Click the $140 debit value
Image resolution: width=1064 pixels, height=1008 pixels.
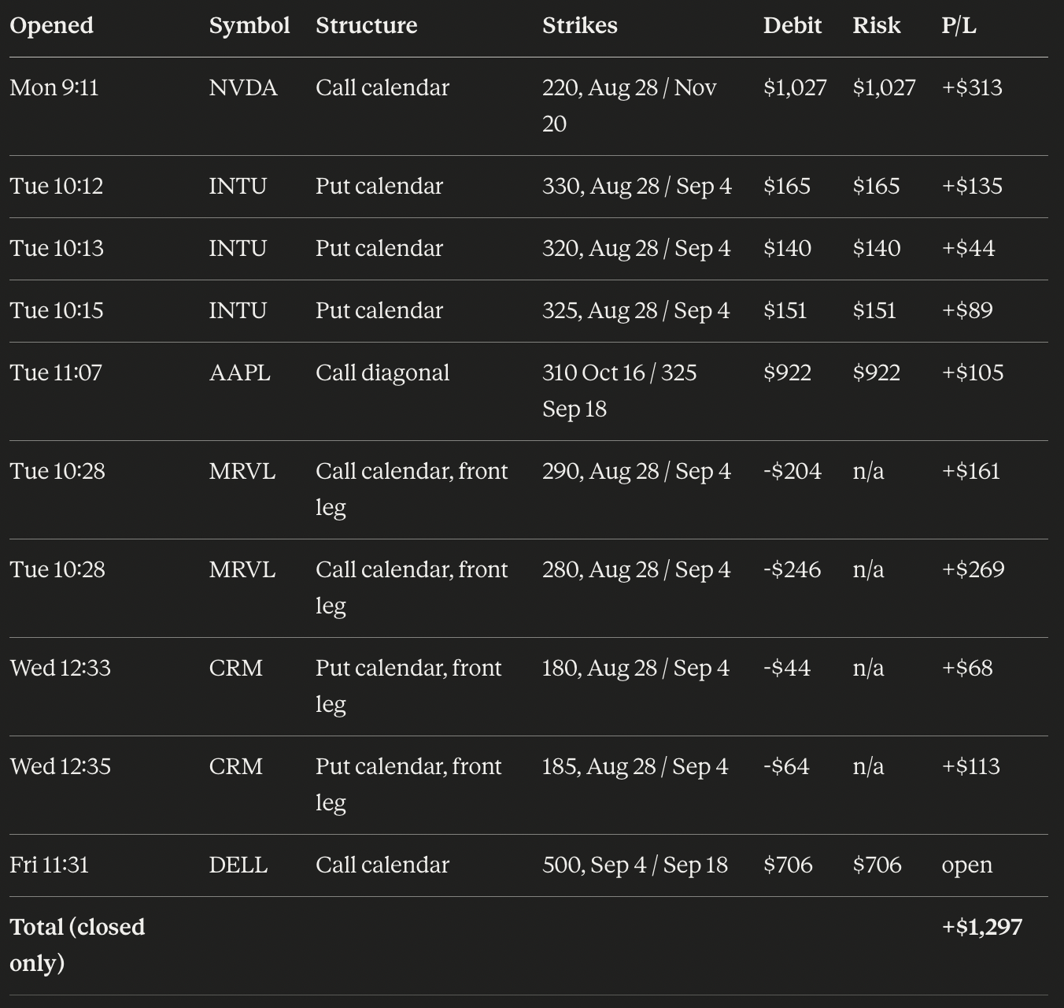point(787,248)
